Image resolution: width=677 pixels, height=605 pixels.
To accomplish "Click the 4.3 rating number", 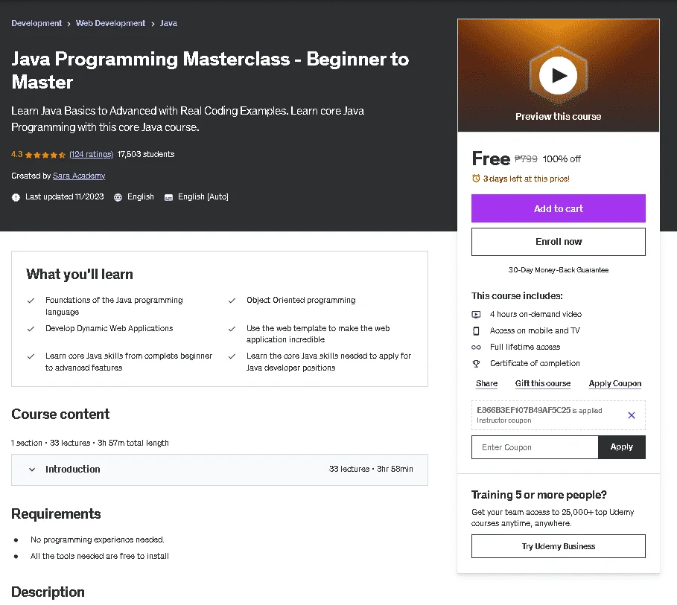I will (17, 155).
